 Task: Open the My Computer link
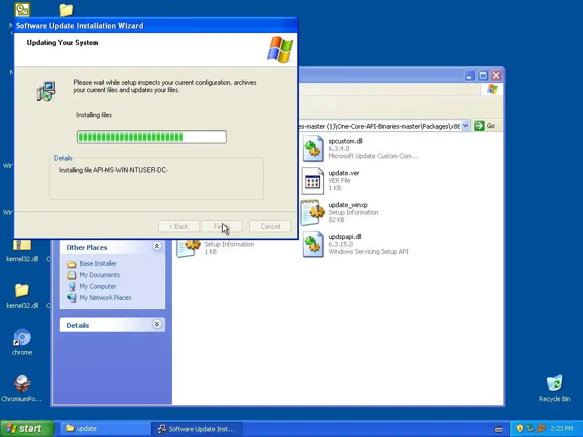click(x=98, y=287)
